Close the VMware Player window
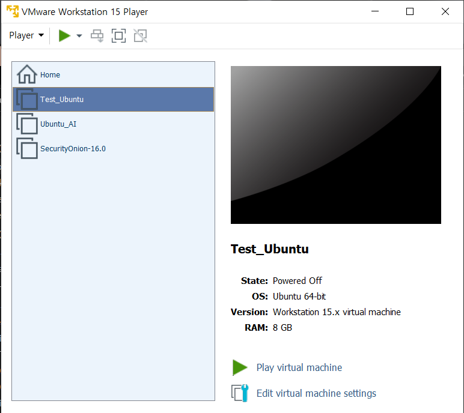This screenshot has width=464, height=413. 445,11
